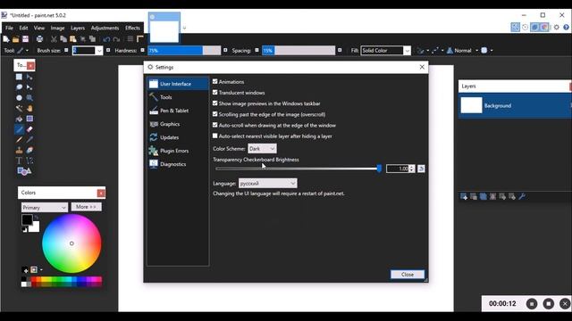
Task: Expand the Tool chooser dropdown arrow
Action: pos(27,51)
